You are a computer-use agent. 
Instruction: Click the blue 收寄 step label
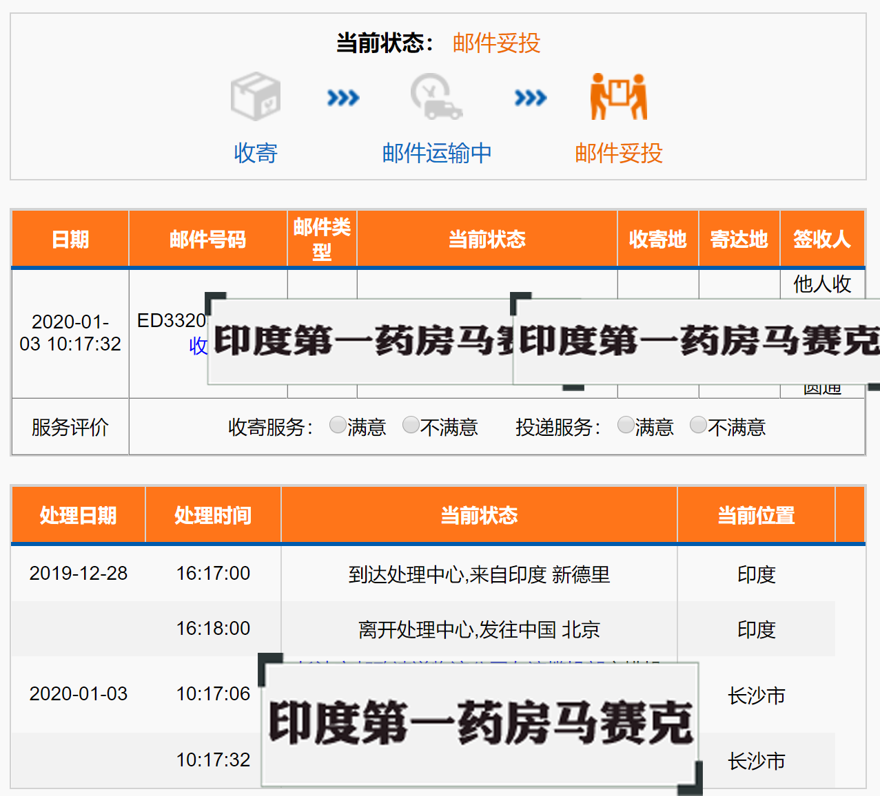(x=256, y=153)
